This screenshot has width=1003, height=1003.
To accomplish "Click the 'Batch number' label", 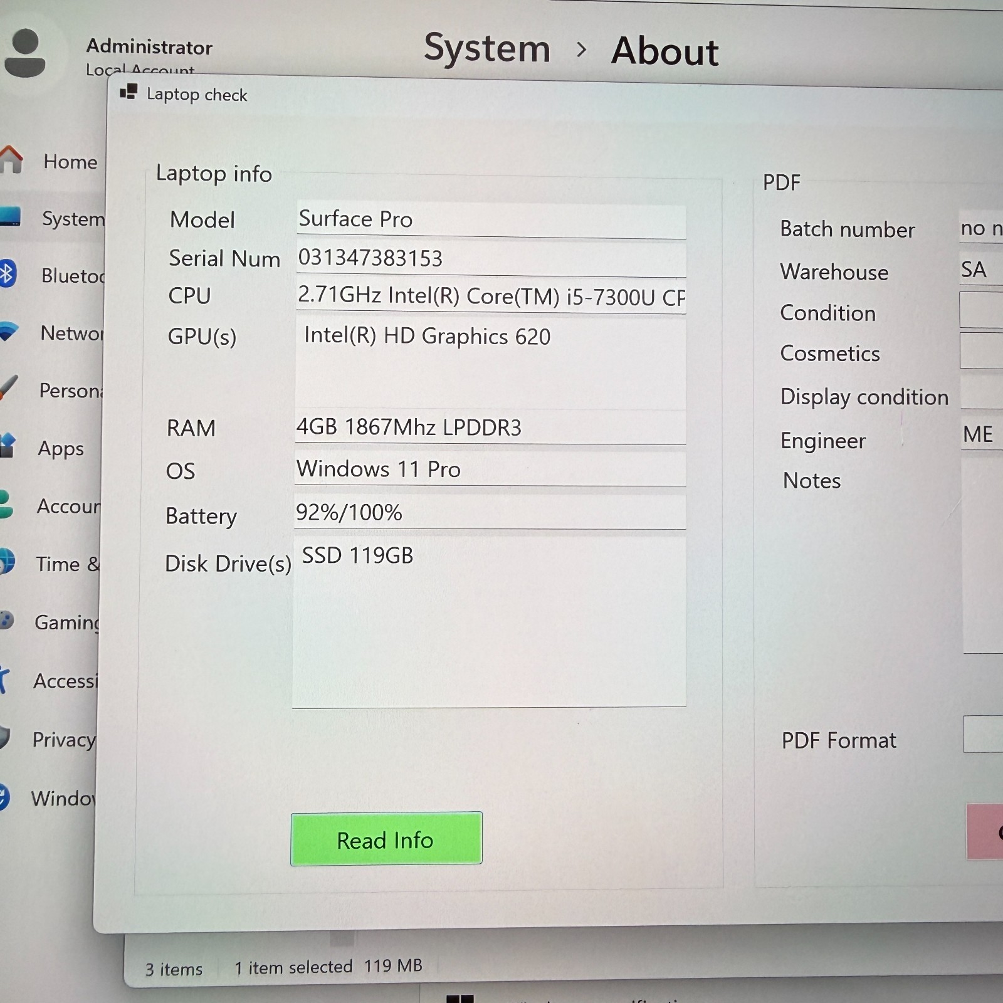I will [848, 229].
